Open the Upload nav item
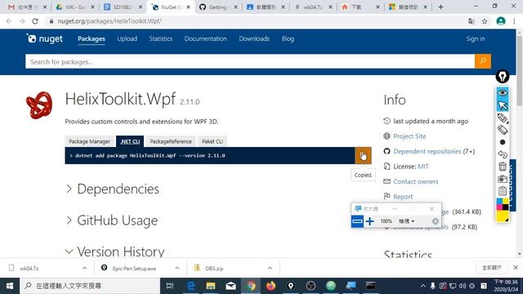523x294 pixels. tap(127, 38)
